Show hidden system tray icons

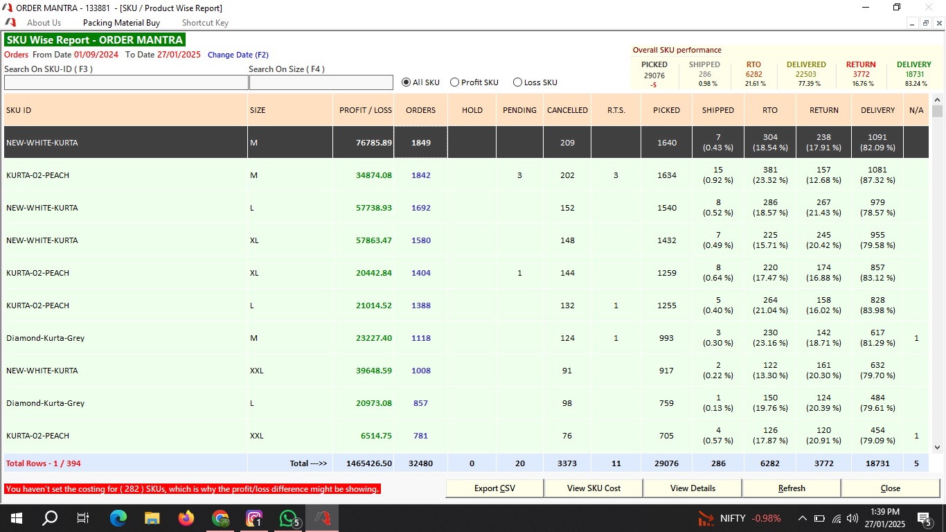[802, 518]
